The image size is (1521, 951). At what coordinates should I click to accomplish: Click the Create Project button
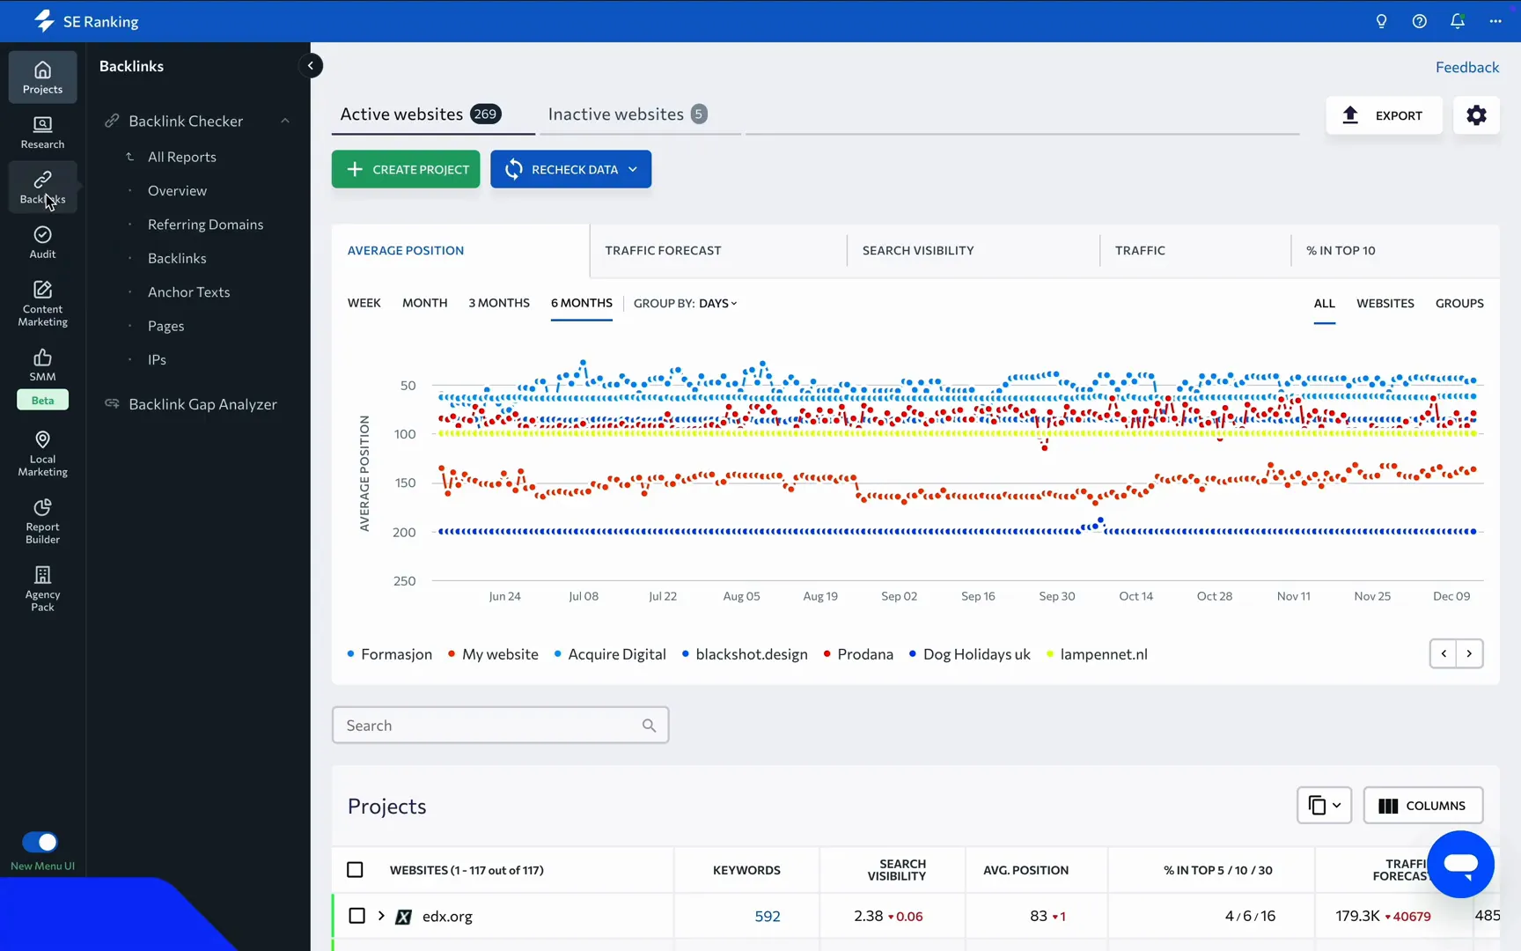406,169
